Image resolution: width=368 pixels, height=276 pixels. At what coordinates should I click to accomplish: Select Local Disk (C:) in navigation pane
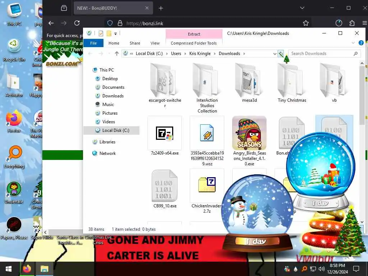point(111,130)
